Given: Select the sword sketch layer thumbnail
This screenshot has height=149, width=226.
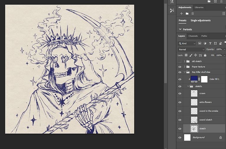Looking at the screenshot, I should coord(194,120).
